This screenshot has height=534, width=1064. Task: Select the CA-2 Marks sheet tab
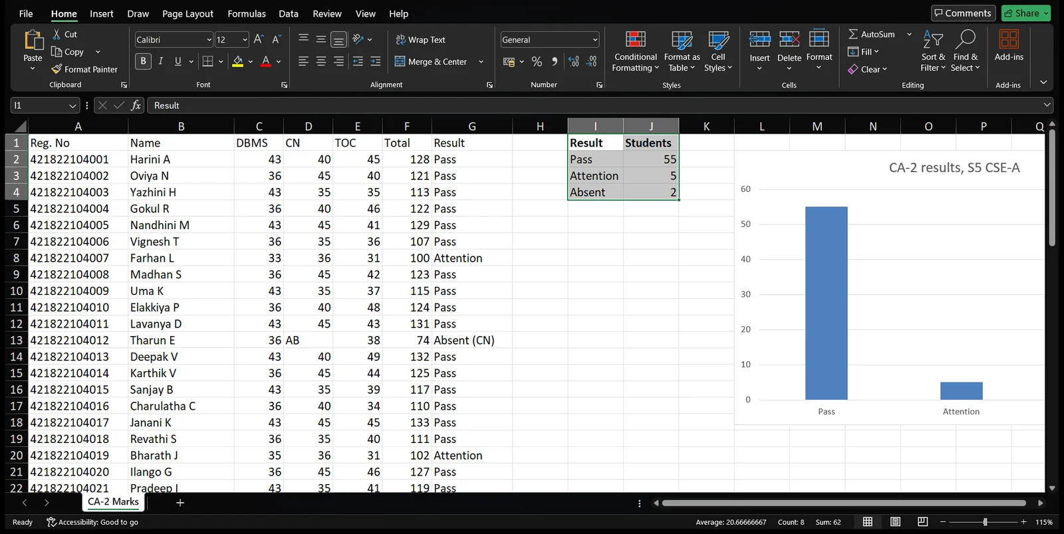click(113, 502)
